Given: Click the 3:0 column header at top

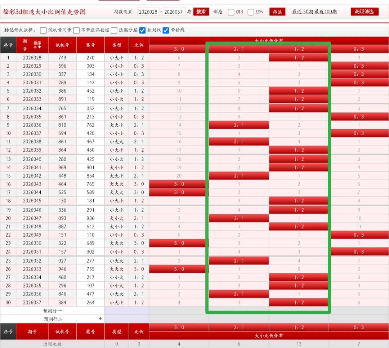Looking at the screenshot, I should pos(179,49).
